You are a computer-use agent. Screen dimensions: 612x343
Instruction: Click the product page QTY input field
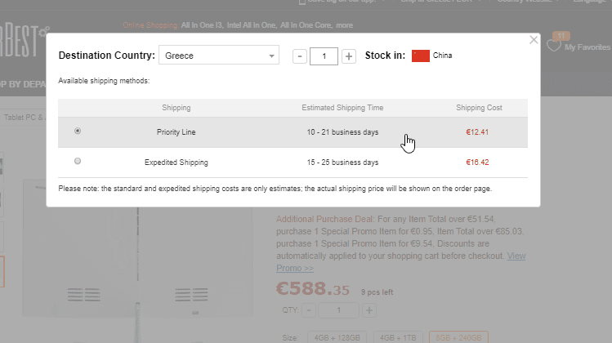(x=339, y=311)
